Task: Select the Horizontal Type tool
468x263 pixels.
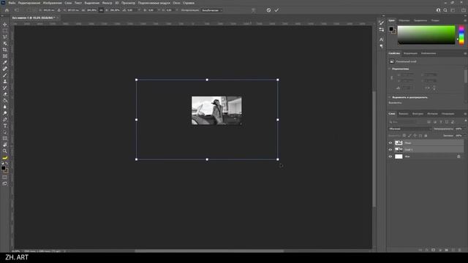Action: 5,126
